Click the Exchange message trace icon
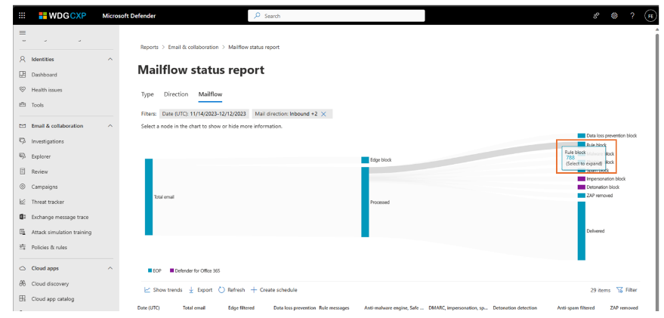 click(23, 217)
